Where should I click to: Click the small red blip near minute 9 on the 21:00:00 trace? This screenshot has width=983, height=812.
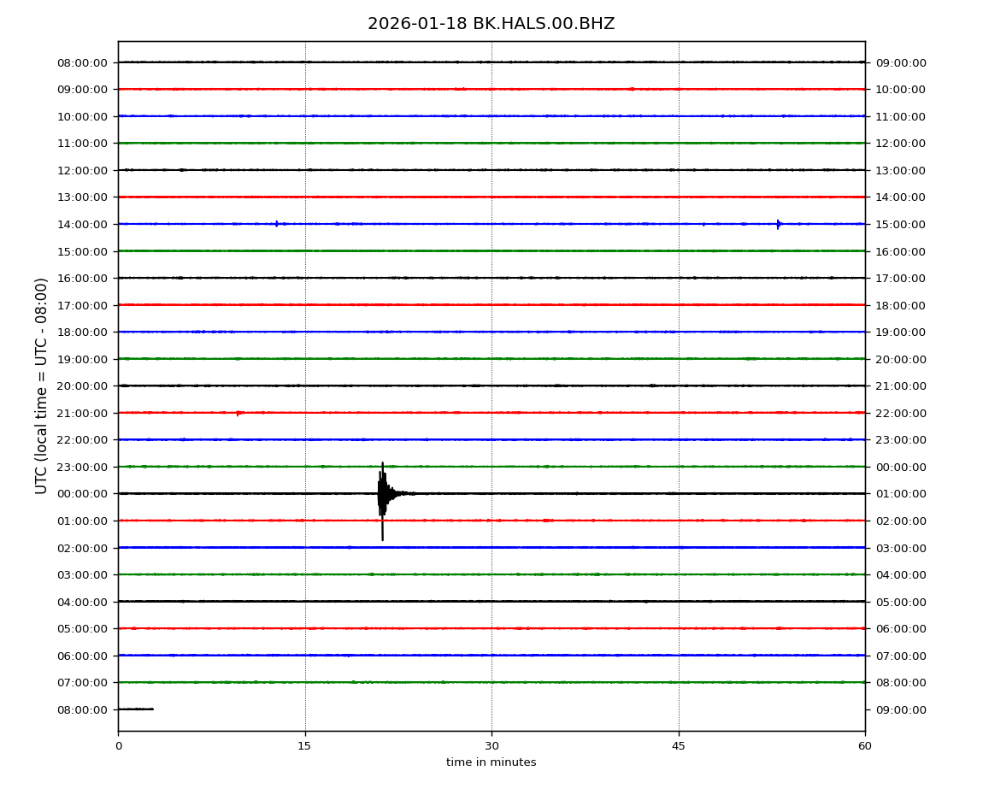tap(238, 413)
